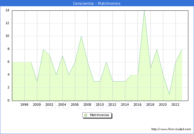The image size is (194, 134).
Task: Click the 2010 x-axis label
Action: click(100, 105)
